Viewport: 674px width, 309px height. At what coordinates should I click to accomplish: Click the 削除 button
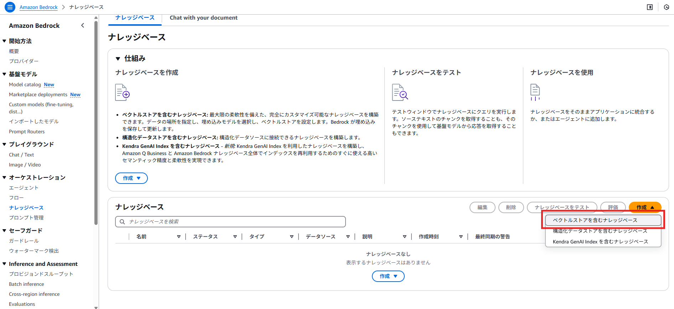(x=511, y=207)
